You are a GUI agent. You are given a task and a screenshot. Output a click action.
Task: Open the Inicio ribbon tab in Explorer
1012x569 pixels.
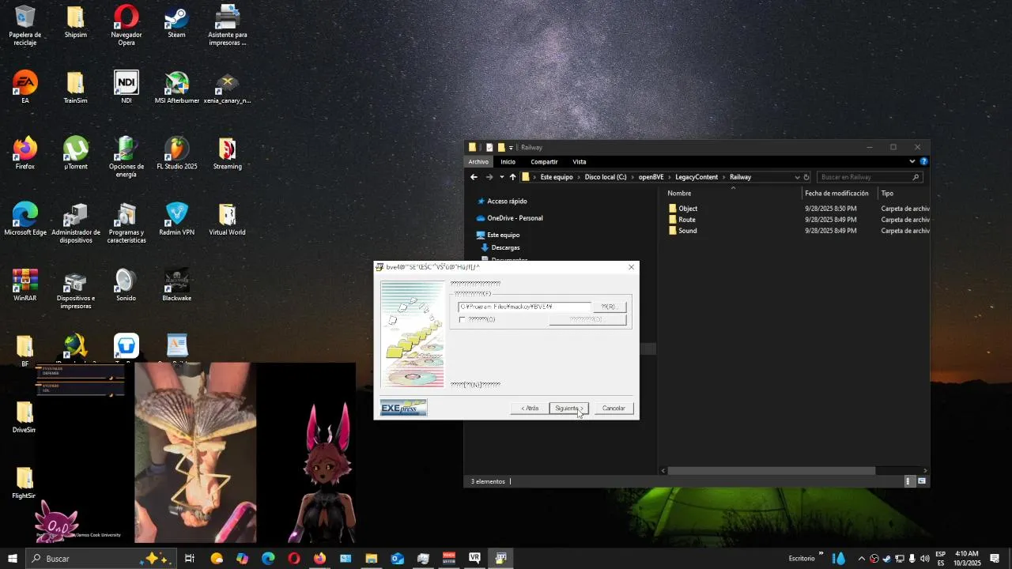508,162
